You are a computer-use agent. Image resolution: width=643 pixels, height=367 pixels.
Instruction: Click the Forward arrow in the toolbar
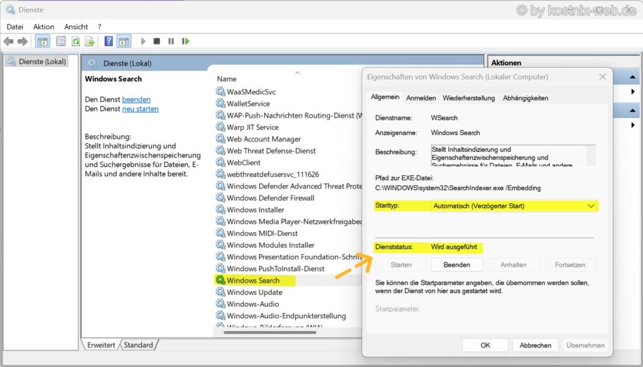(23, 41)
